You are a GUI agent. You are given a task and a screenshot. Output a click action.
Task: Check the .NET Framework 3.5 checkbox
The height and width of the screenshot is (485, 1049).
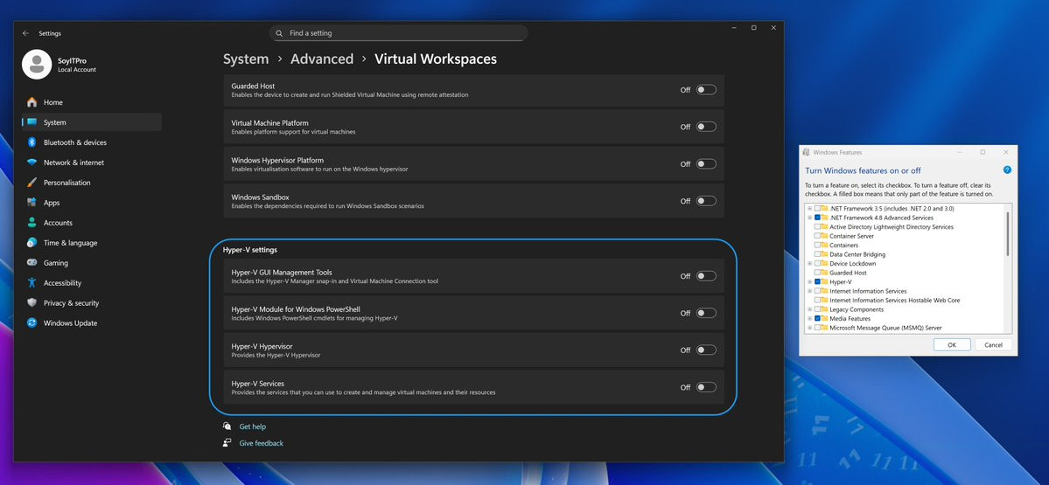pyautogui.click(x=817, y=209)
